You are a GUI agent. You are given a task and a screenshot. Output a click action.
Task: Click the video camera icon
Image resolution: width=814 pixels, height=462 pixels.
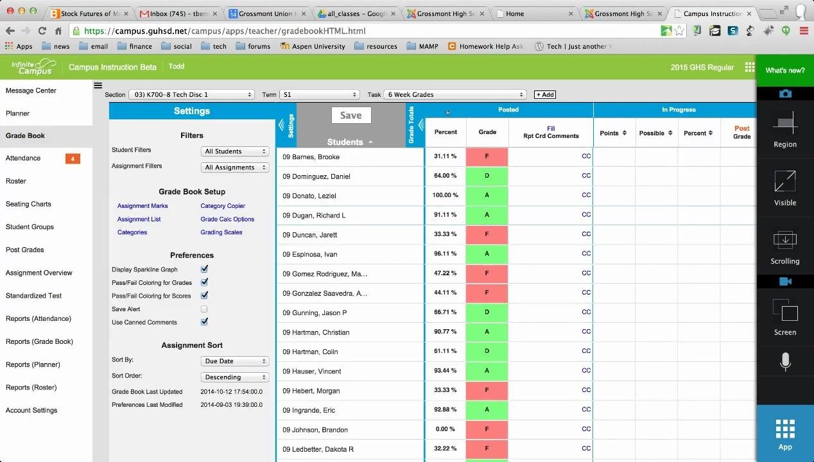click(x=785, y=281)
